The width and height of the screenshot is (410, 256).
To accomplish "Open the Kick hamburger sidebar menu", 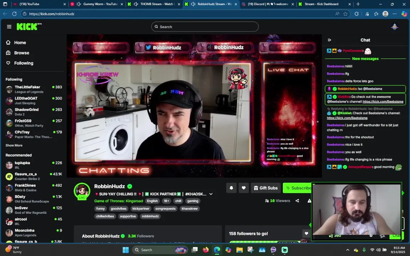I will (9, 27).
